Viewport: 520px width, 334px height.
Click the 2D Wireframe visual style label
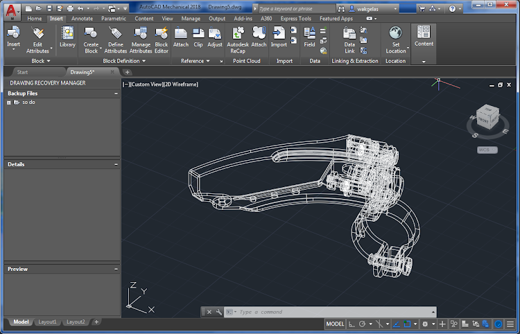181,85
